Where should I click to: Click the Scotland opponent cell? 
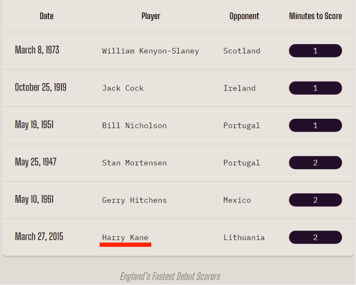click(241, 51)
